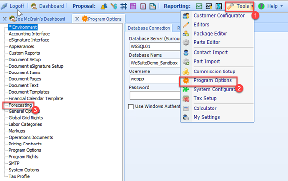The image size is (288, 181).
Task: Click the Database Server input field
Action: (155, 46)
